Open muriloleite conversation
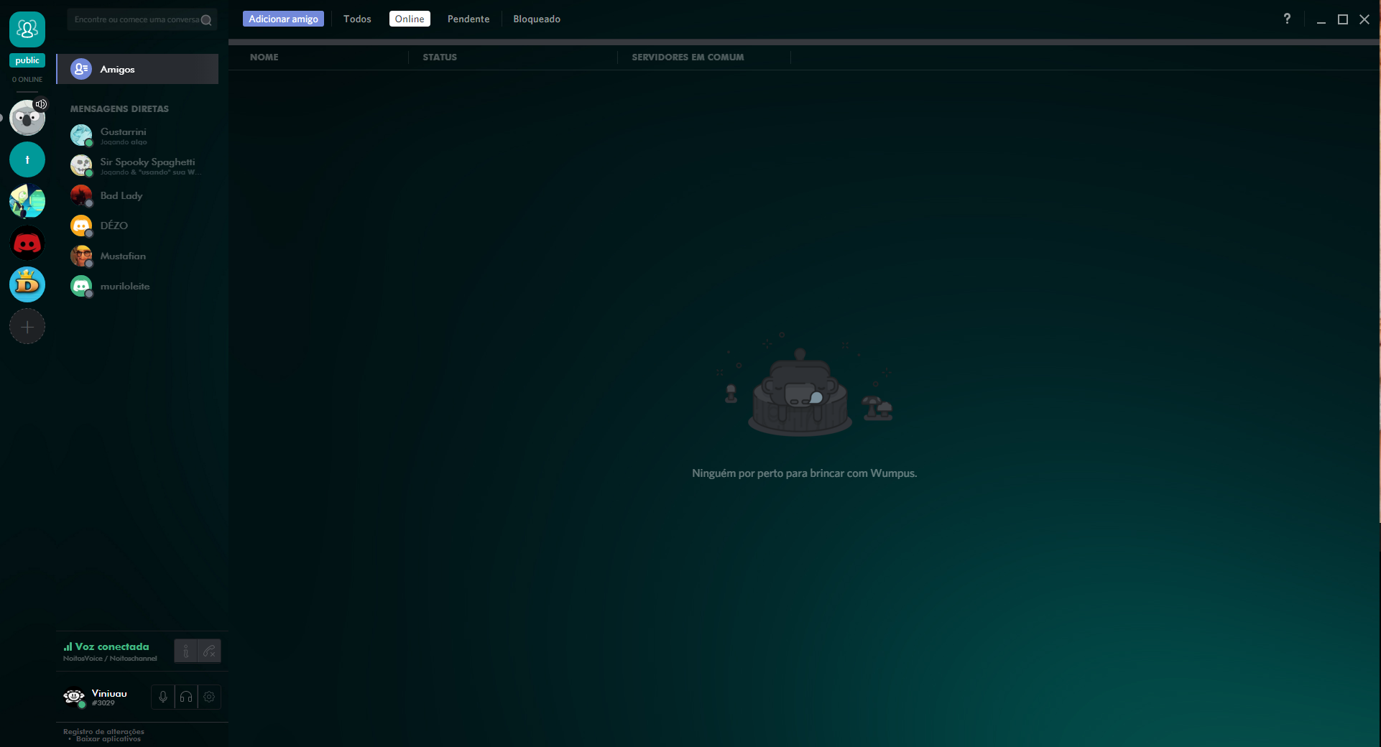 click(x=137, y=286)
